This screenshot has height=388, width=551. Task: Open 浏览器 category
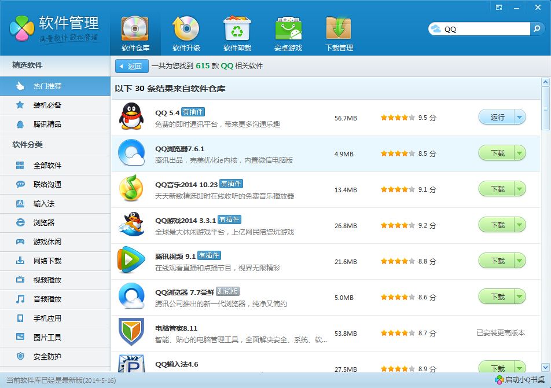point(55,222)
